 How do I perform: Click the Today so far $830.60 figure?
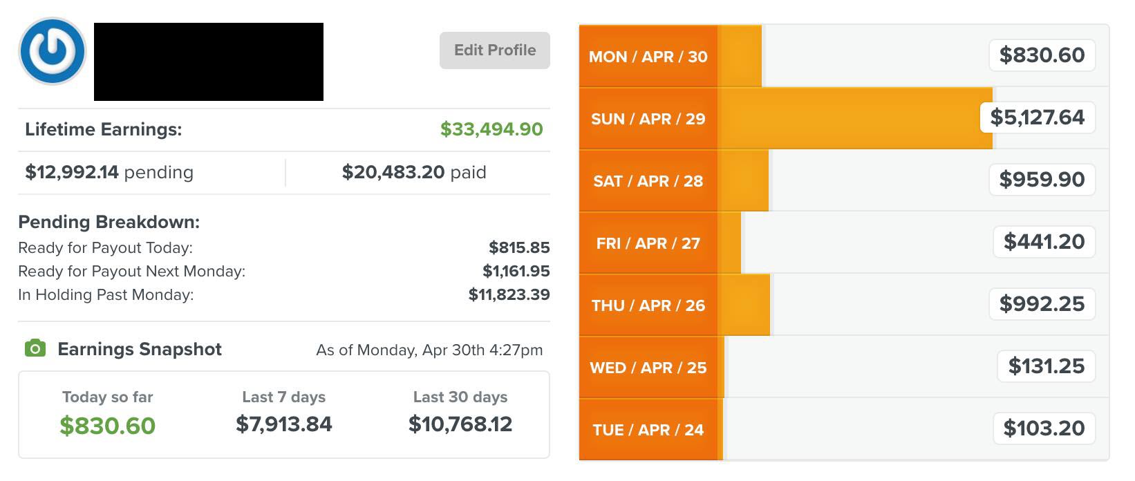[x=108, y=426]
